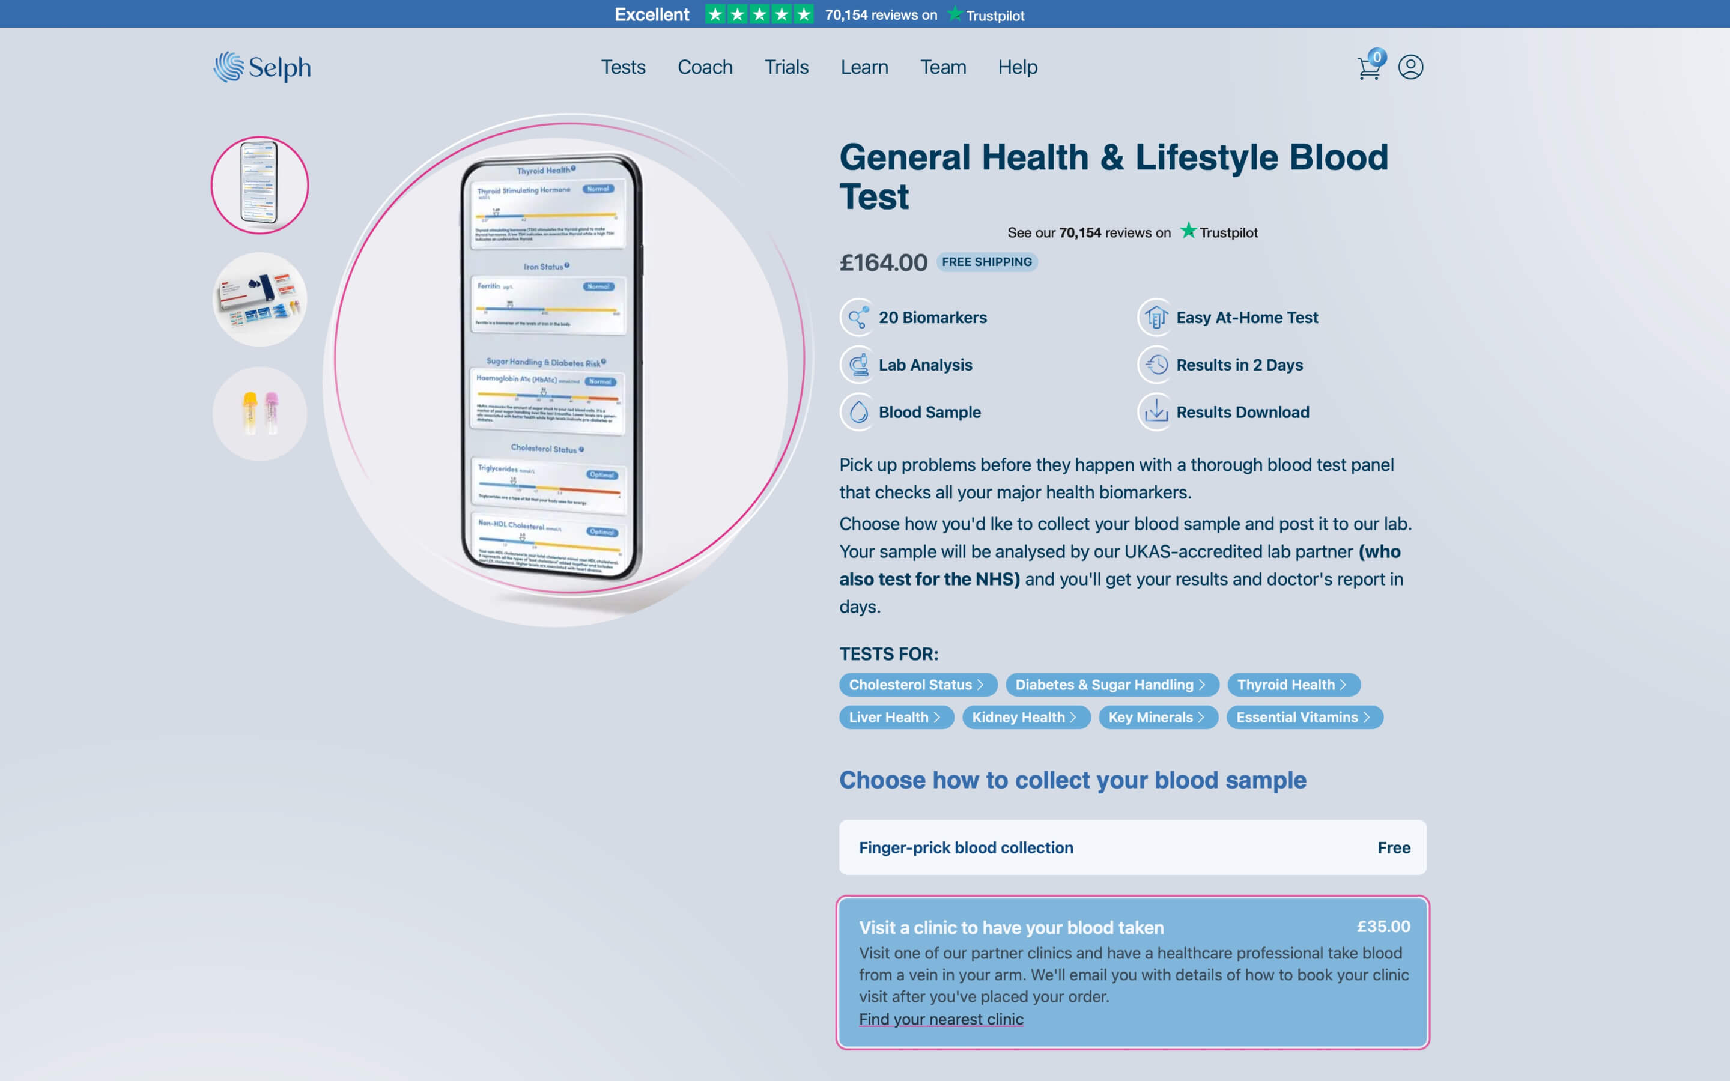1730x1081 pixels.
Task: Open the shopping cart icon
Action: click(x=1368, y=68)
